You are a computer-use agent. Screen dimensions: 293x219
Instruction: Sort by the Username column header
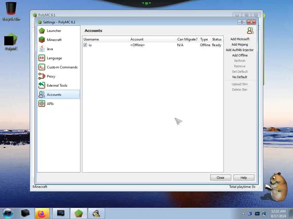[x=106, y=39]
